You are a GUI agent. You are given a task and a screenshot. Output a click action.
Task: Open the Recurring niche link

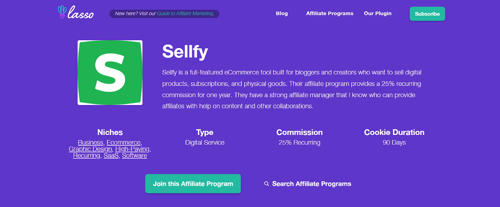[87, 156]
